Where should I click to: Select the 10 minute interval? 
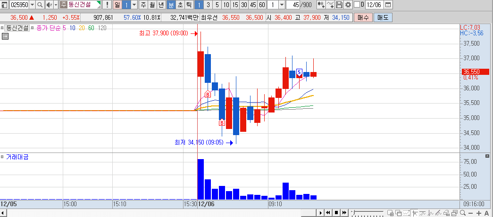pos(226,4)
